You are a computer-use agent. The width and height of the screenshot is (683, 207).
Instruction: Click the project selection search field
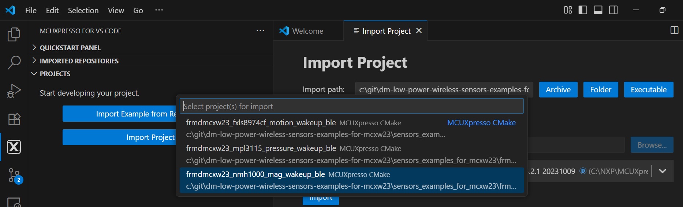point(351,107)
